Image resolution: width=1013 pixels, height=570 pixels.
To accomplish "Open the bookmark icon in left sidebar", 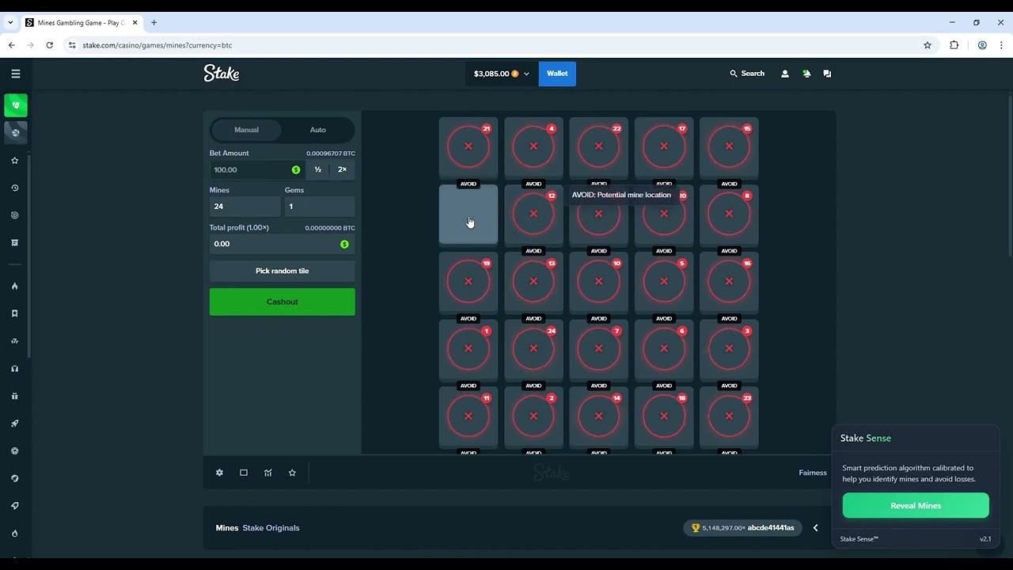I will click(x=14, y=313).
